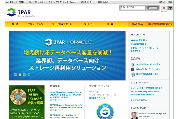Open the InServストレージ・サーバ demo link
This screenshot has width=179, height=119.
point(148,69)
